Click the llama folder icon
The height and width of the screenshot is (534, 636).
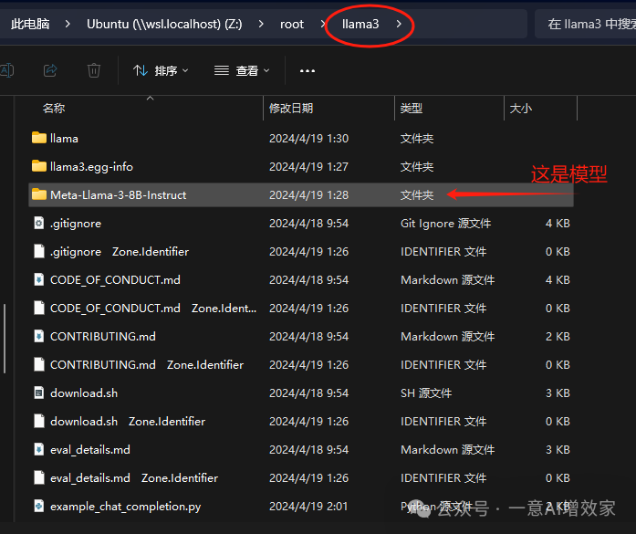click(38, 139)
